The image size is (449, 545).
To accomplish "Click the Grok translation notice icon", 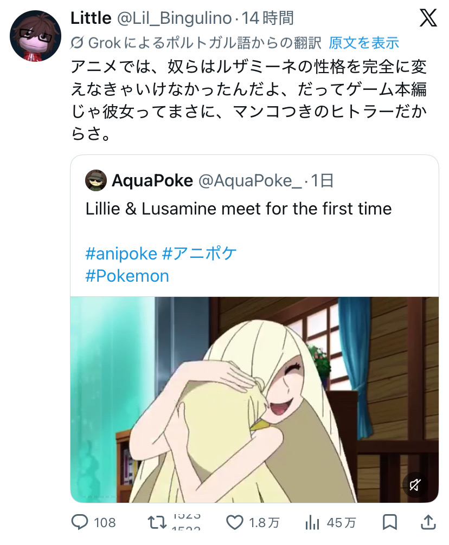I will coord(77,43).
